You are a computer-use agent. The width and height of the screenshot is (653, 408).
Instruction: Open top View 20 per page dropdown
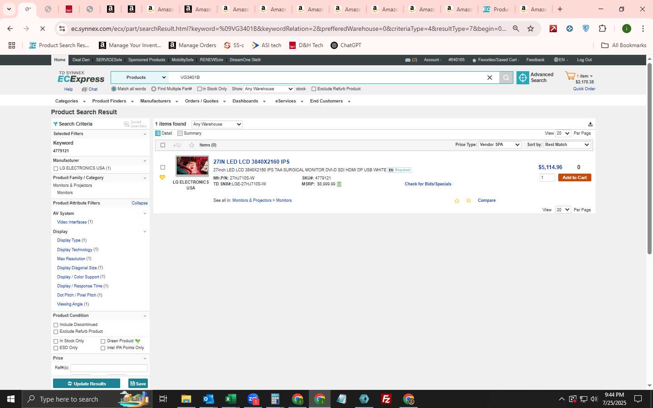pos(563,133)
